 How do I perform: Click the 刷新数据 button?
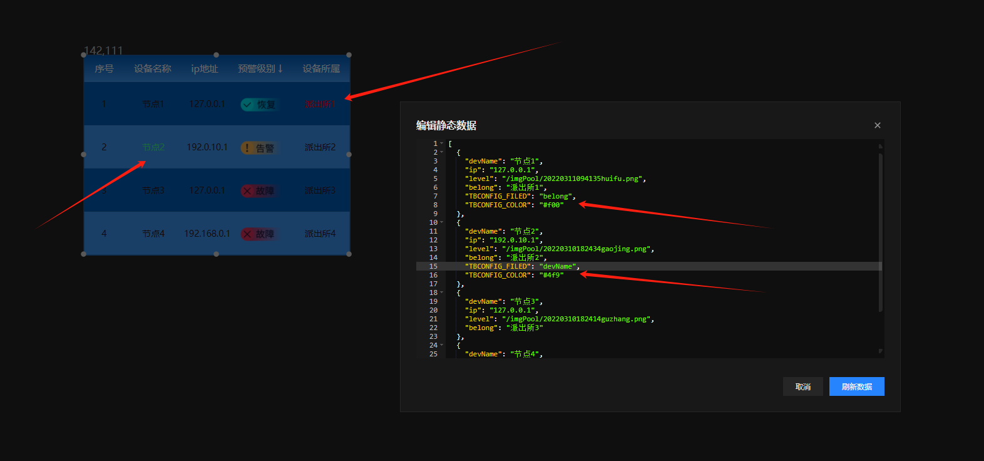click(x=856, y=386)
